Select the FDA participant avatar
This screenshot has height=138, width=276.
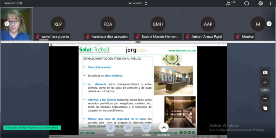point(108,24)
